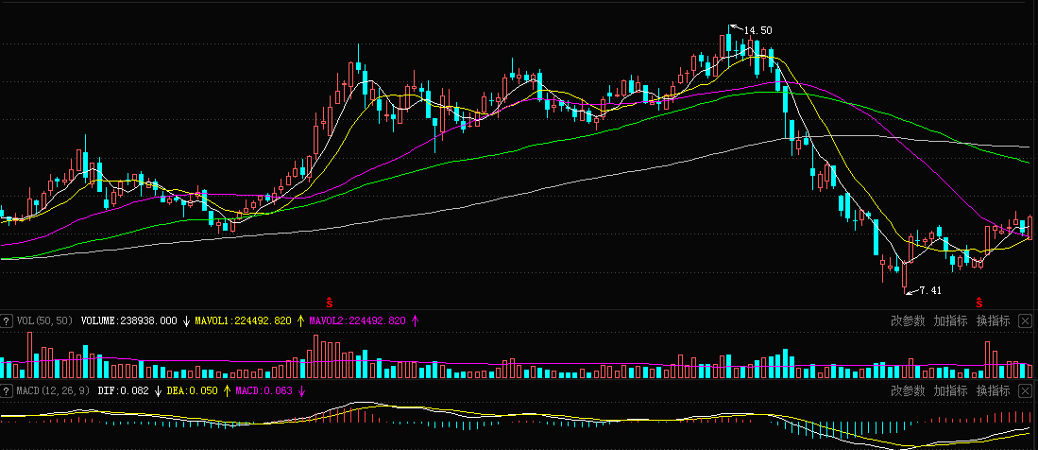1038x450 pixels.
Task: Click 加指标 in the MACD panel
Action: [x=950, y=390]
